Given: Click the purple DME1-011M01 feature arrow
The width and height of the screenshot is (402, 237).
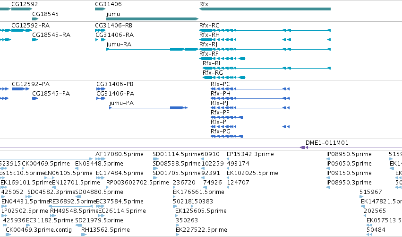Looking at the screenshot, I should [x=304, y=148].
